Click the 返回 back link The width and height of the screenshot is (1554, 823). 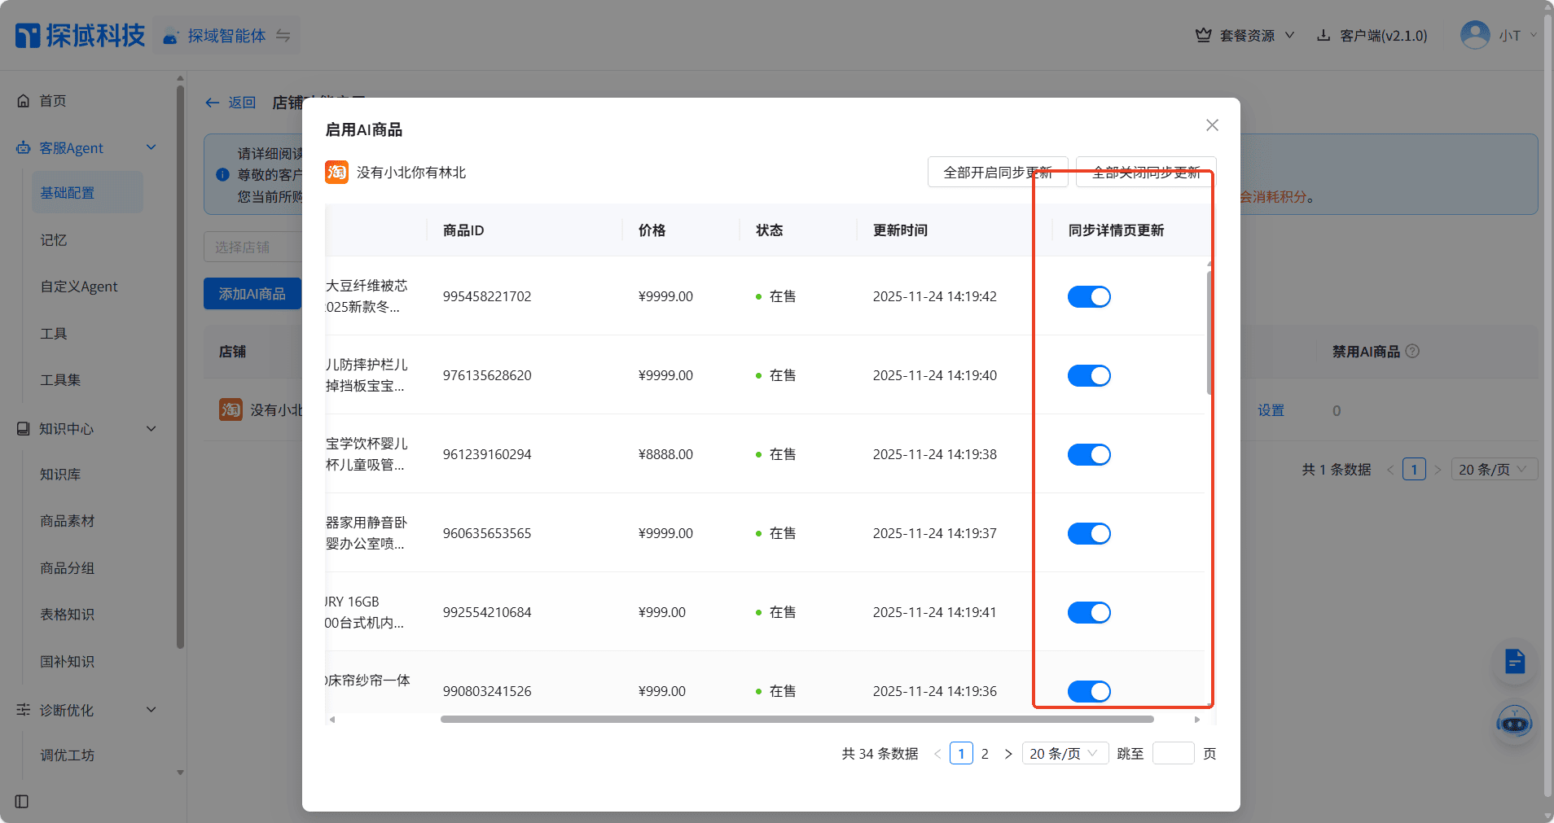[x=230, y=103]
